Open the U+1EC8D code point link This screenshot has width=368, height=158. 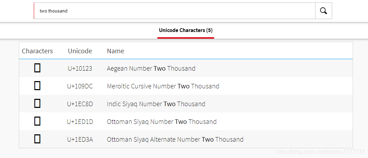click(x=80, y=104)
